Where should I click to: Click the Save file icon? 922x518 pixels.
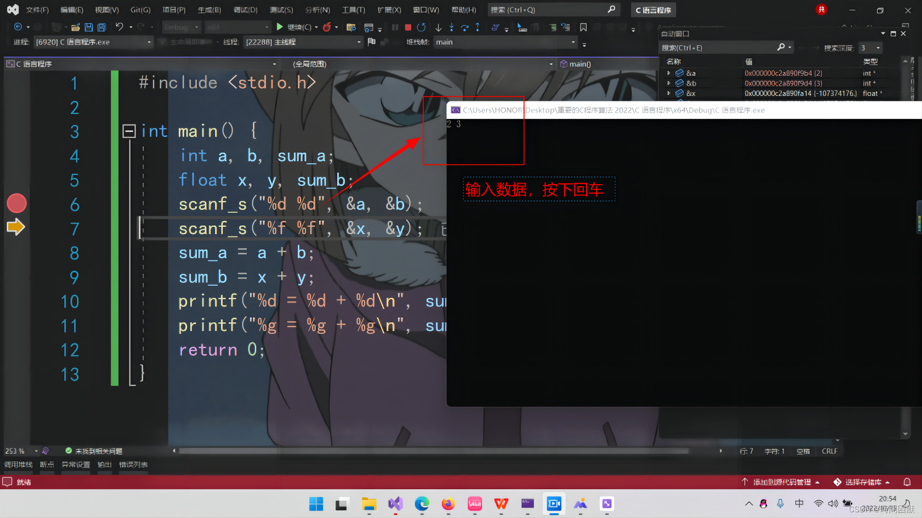tap(88, 27)
